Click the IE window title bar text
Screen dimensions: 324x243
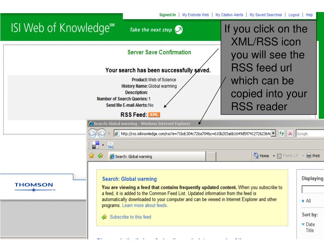[x=142, y=124]
